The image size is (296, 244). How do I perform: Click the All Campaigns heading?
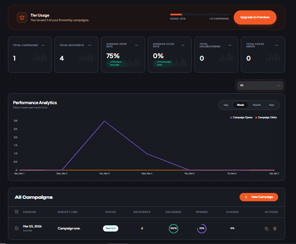point(34,197)
